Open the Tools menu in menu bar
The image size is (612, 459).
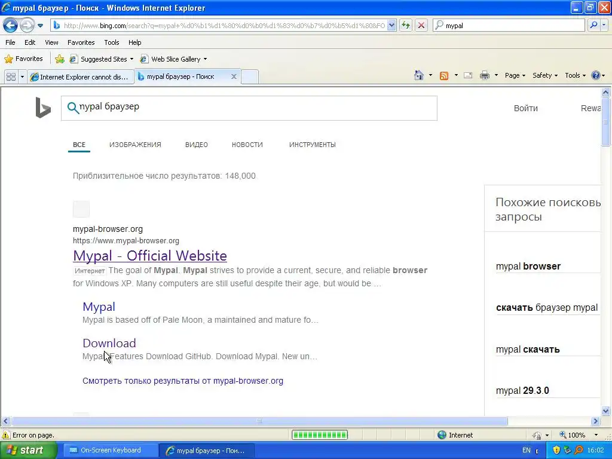(x=111, y=42)
